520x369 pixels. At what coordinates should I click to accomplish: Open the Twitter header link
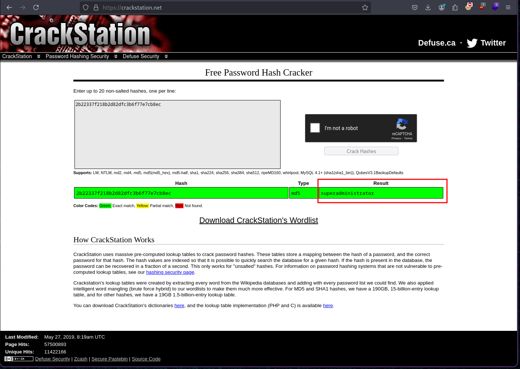pos(493,43)
